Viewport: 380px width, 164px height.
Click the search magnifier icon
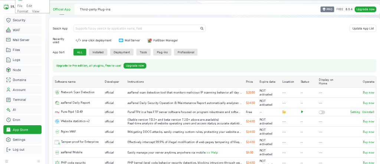pos(202,28)
